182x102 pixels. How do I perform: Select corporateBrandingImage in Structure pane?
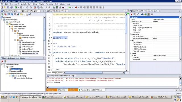tap(24, 78)
